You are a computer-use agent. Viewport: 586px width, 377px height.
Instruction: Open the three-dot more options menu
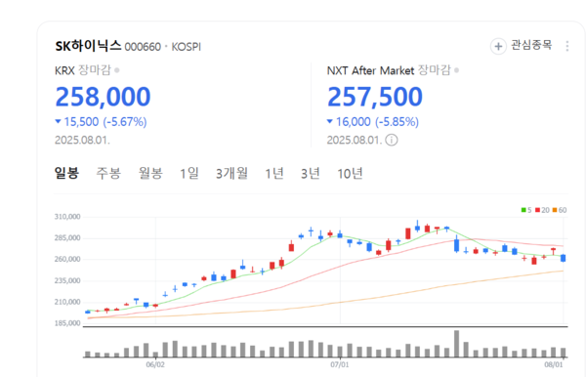point(566,46)
